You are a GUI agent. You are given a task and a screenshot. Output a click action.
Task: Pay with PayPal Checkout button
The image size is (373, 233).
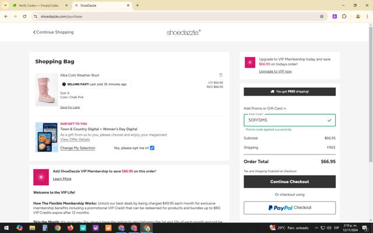point(290,208)
